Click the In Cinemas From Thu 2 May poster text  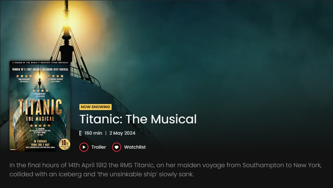(x=40, y=143)
